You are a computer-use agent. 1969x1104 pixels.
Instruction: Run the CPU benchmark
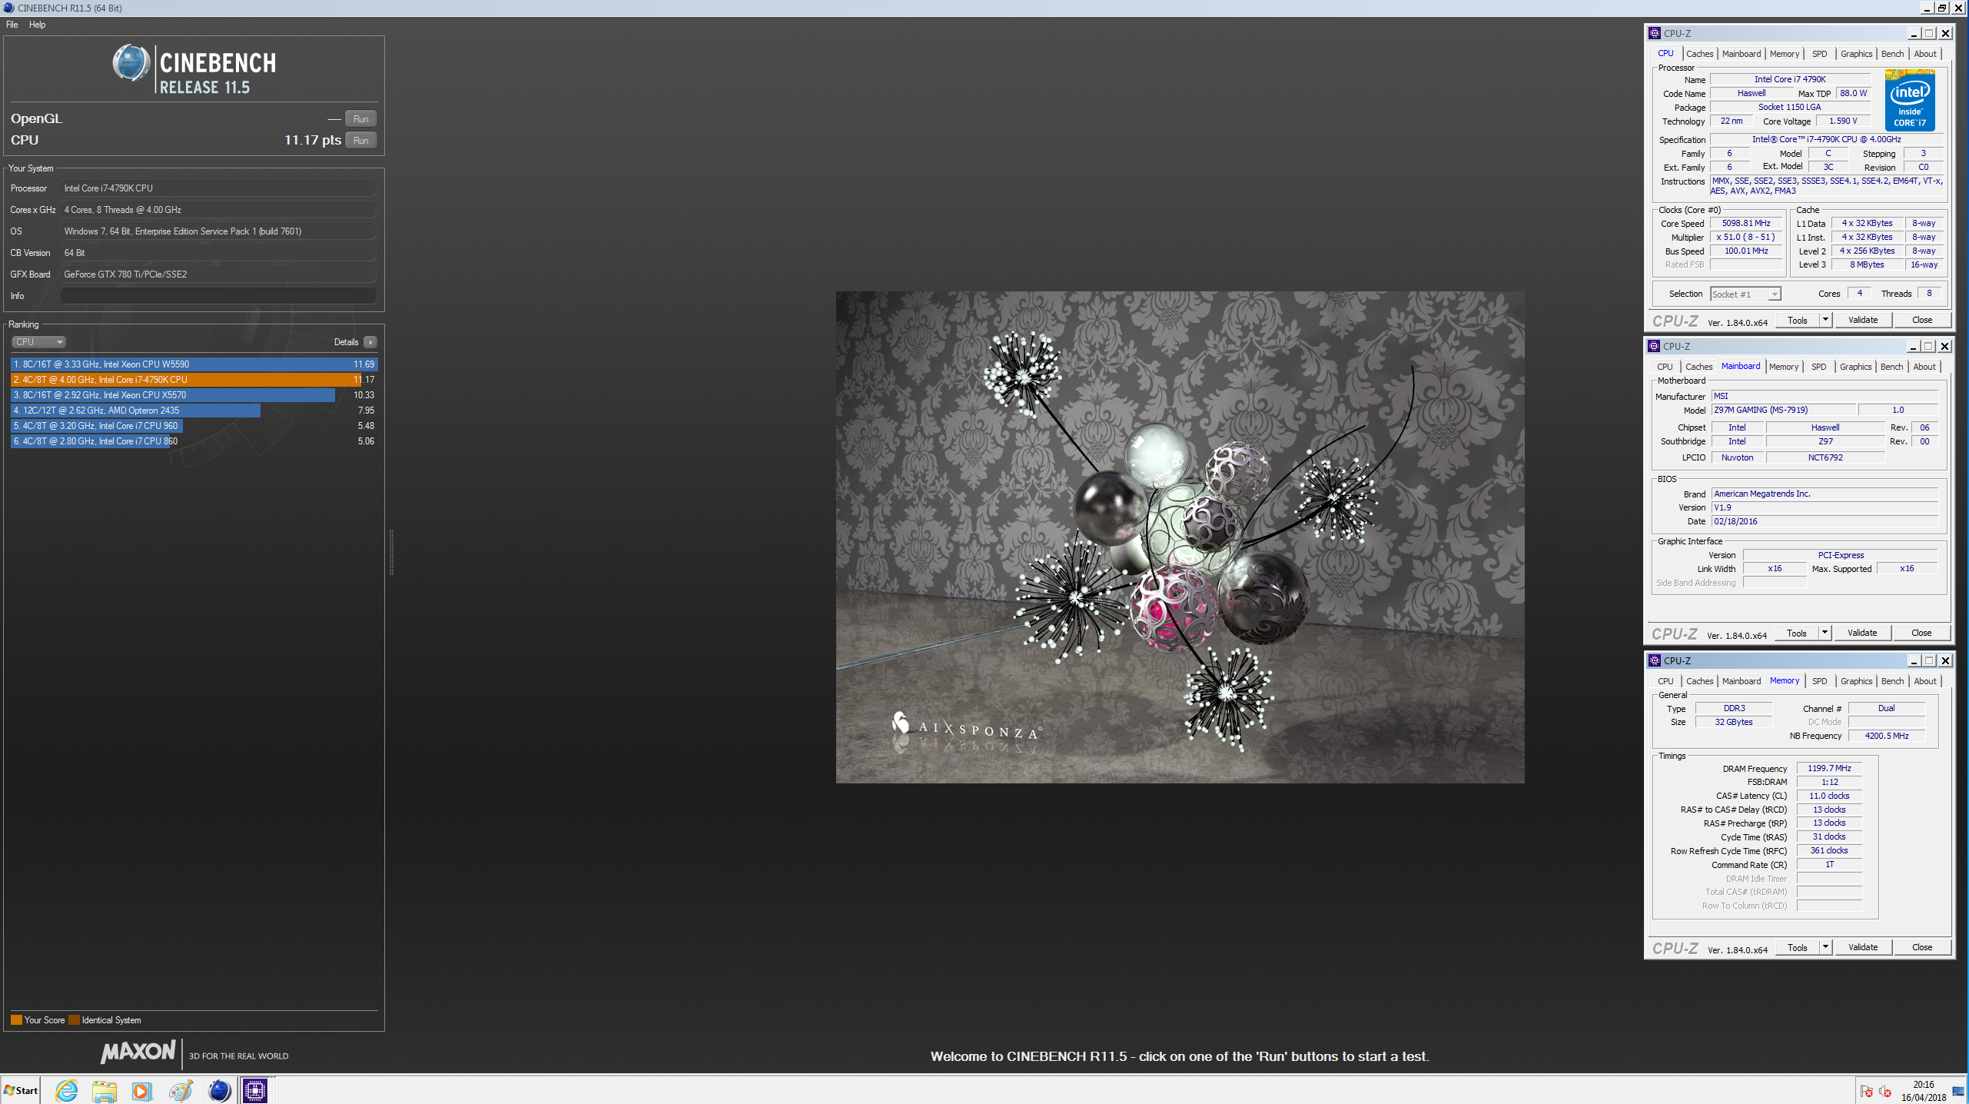coord(360,141)
